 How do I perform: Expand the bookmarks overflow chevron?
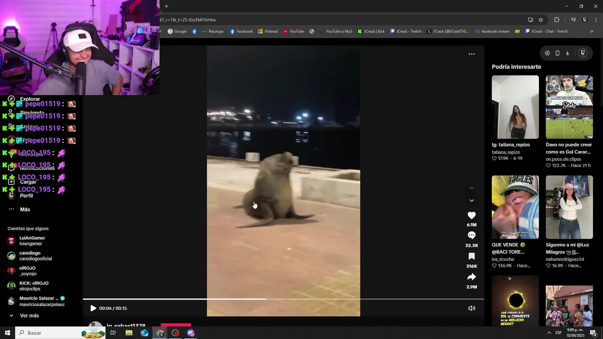pos(592,32)
